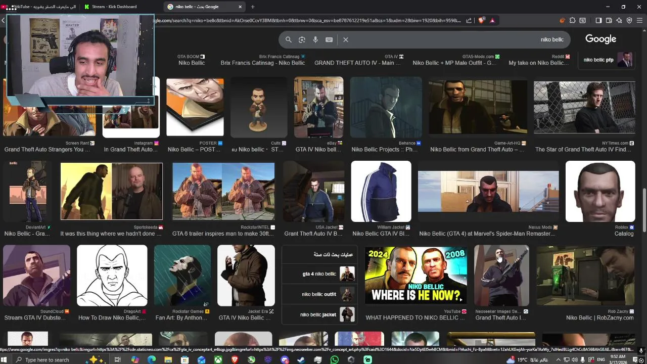Open the Brave Wallet icon
The height and width of the screenshot is (364, 647).
tap(609, 20)
